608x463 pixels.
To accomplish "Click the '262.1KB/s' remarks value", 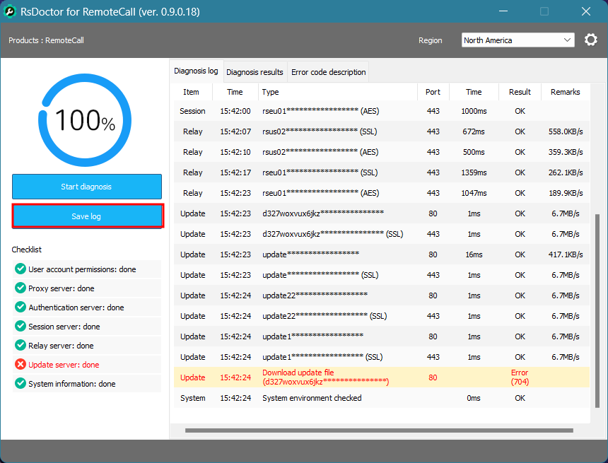I will pos(566,172).
